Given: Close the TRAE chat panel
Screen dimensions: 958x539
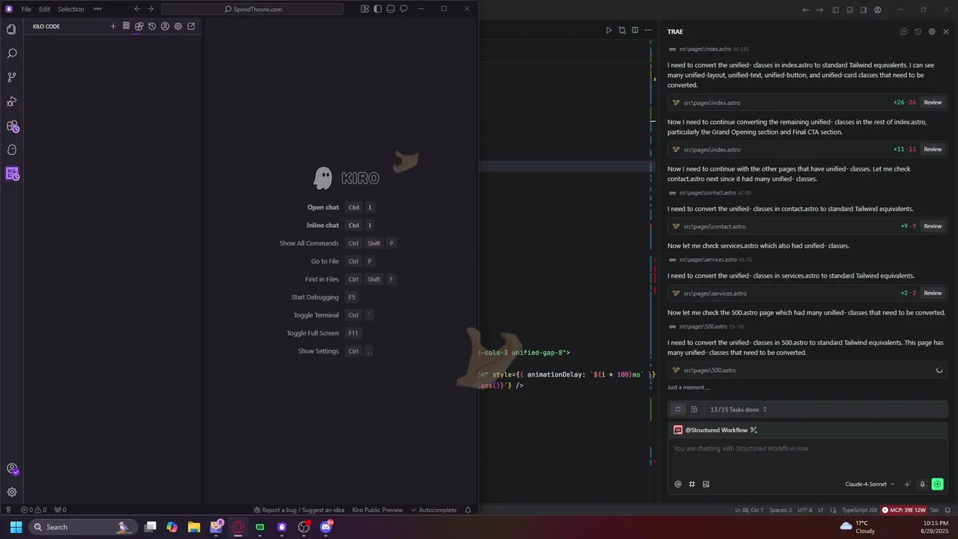Looking at the screenshot, I should click(x=946, y=31).
